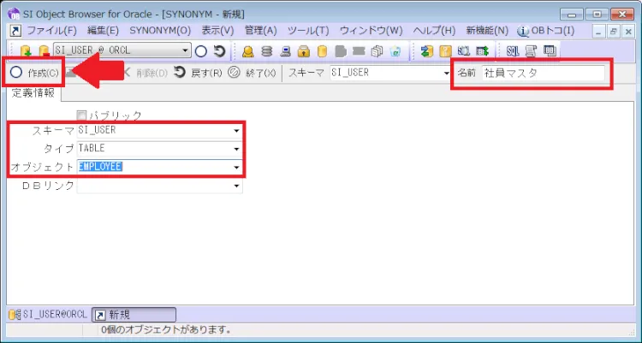Click the SI_USER@ORCL database icon in bottom bar
The height and width of the screenshot is (343, 642).
pos(15,315)
